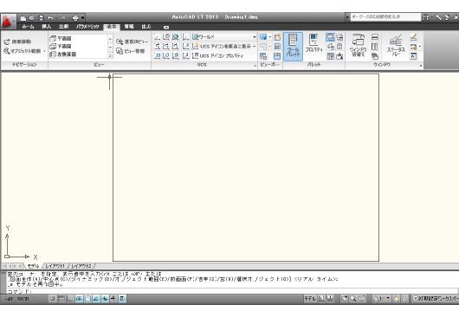Open the プロパティ (Properties) palette icon
459x317 pixels.
click(x=314, y=43)
